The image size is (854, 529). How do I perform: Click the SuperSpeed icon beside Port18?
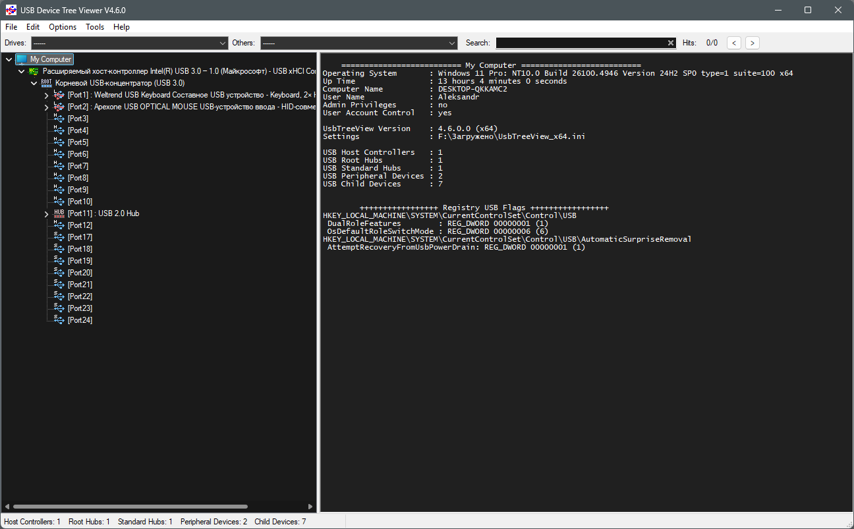coord(59,249)
